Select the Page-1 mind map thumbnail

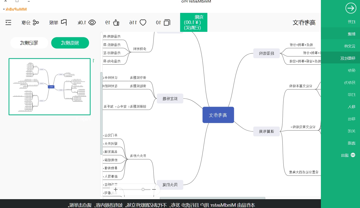(x=50, y=87)
